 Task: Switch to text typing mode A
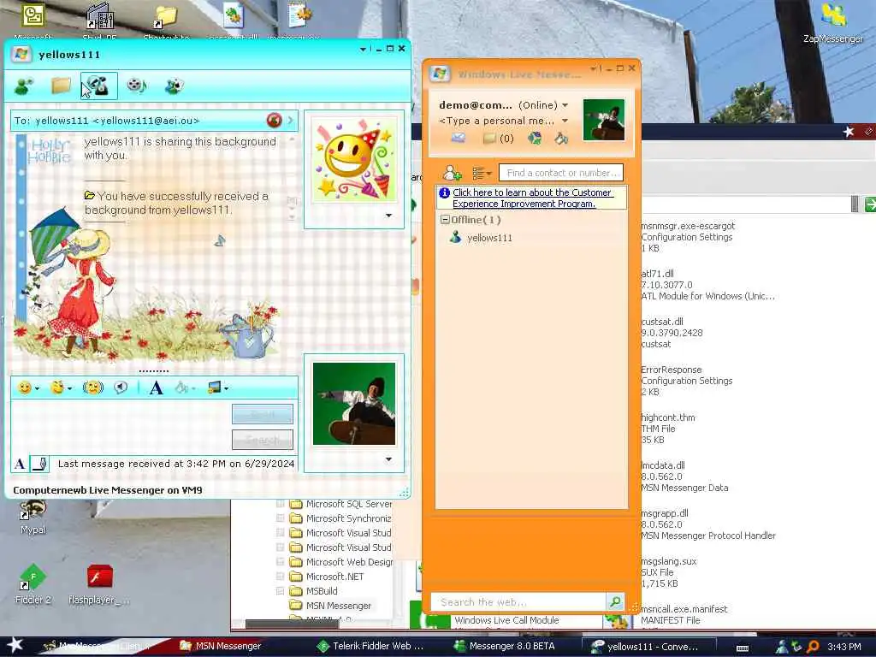pyautogui.click(x=20, y=464)
